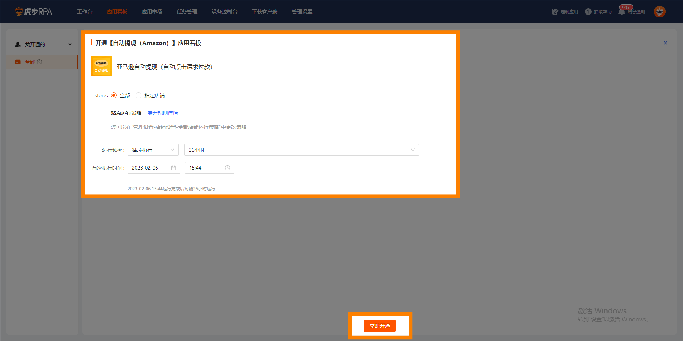This screenshot has width=683, height=341.
Task: Select the 指定店铺 radio button
Action: pyautogui.click(x=138, y=95)
